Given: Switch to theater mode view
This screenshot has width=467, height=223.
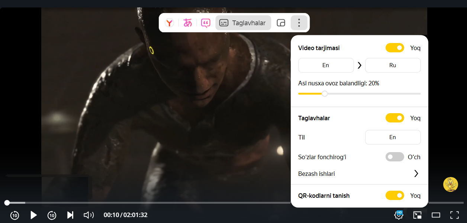Looking at the screenshot, I should 436,215.
